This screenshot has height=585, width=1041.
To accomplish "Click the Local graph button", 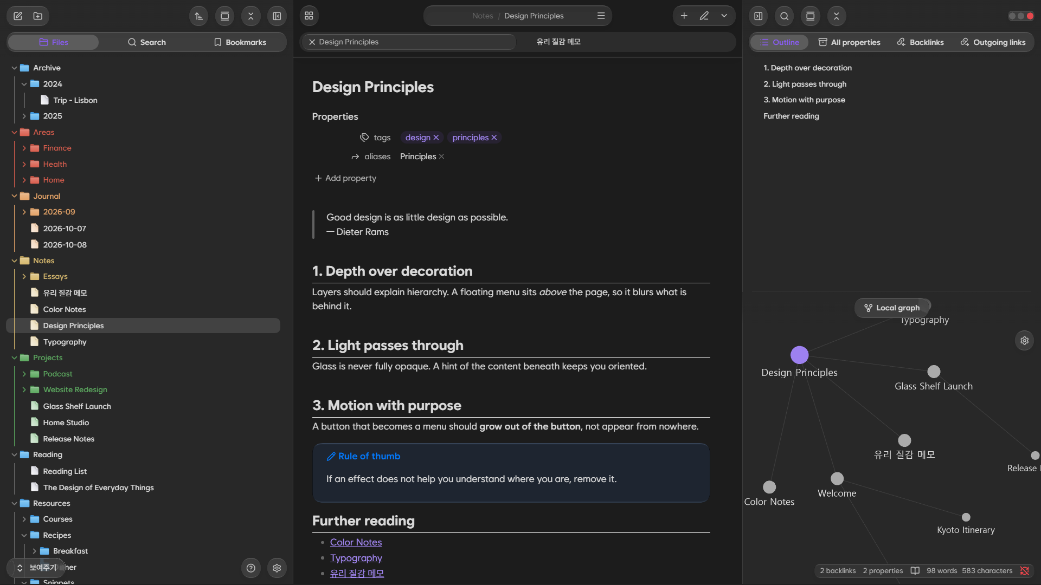I will pos(892,308).
